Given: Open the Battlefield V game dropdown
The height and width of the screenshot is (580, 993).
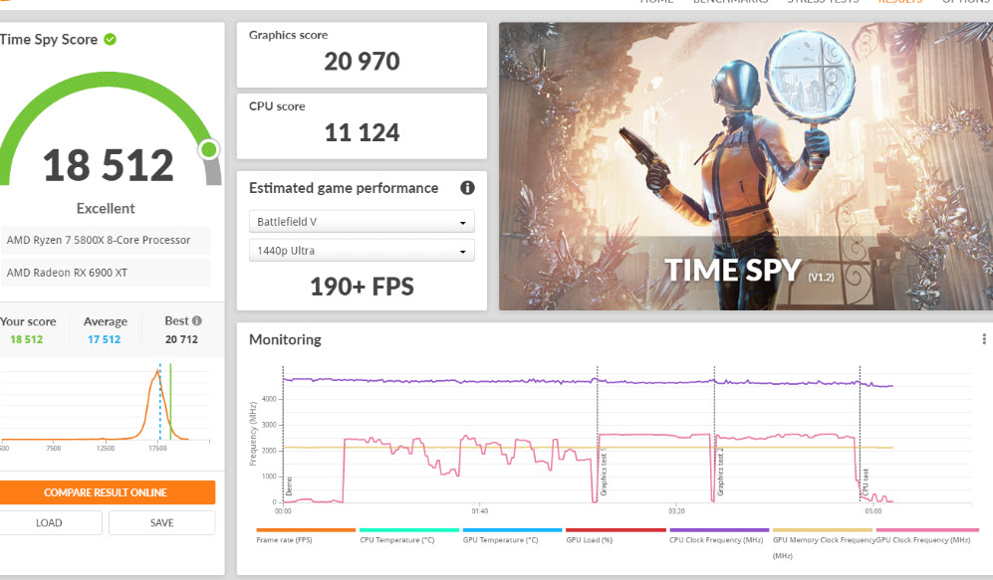Looking at the screenshot, I should (x=362, y=222).
